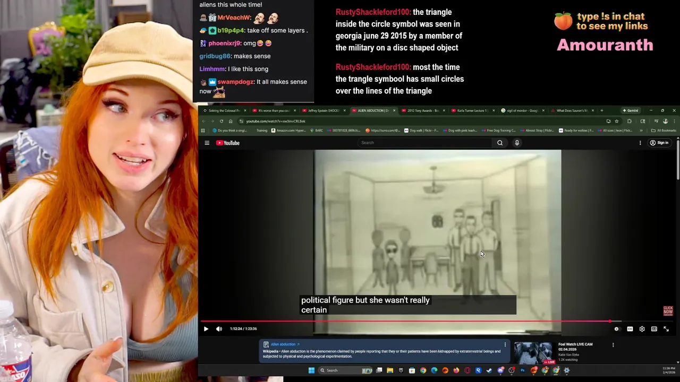Go back with browser back arrow
The height and width of the screenshot is (382, 680).
[203, 121]
